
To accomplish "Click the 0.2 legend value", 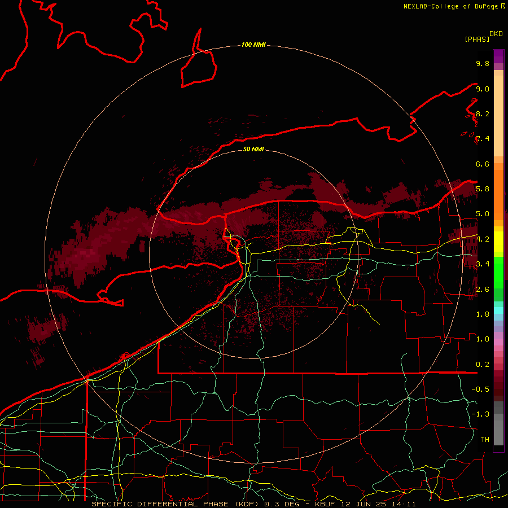I will [x=483, y=364].
